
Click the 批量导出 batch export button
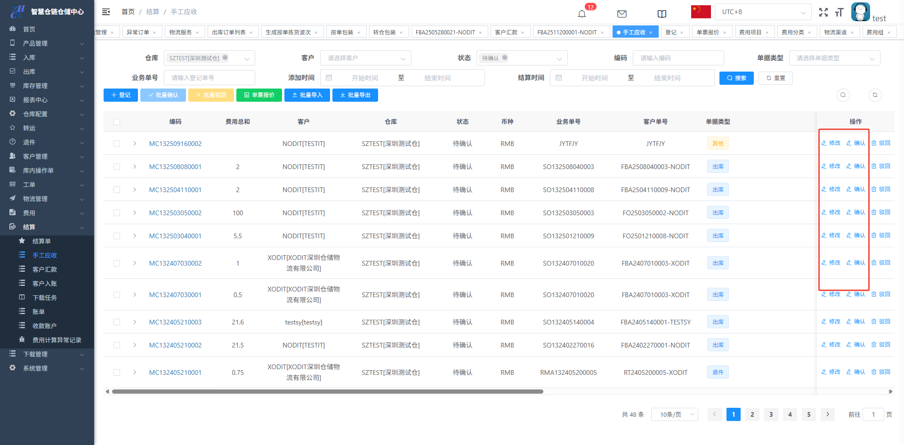(355, 95)
